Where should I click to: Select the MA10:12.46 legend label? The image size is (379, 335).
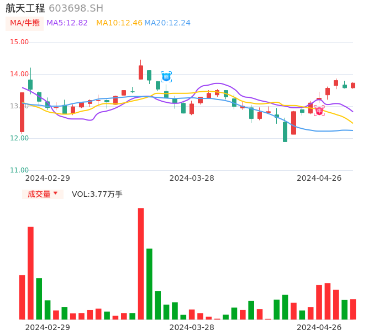119,23
